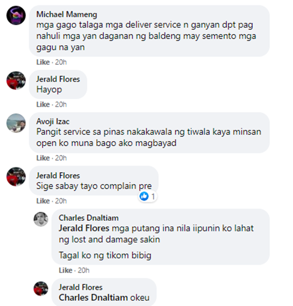Like the 'Sige sabay tayo complain pre' comment
The image size is (293, 306).
(x=43, y=201)
